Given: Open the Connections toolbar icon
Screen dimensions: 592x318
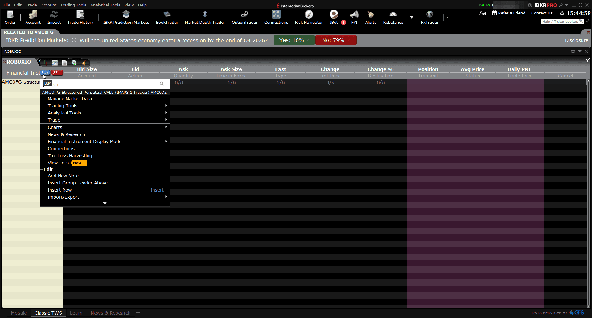Looking at the screenshot, I should tap(276, 17).
